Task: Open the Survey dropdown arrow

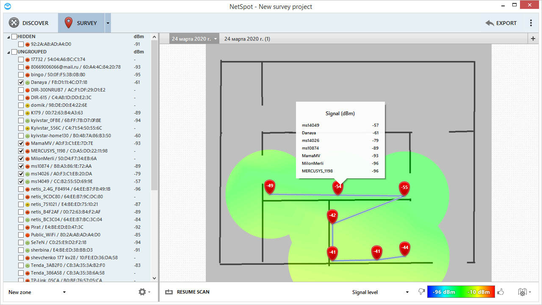Action: click(x=108, y=23)
